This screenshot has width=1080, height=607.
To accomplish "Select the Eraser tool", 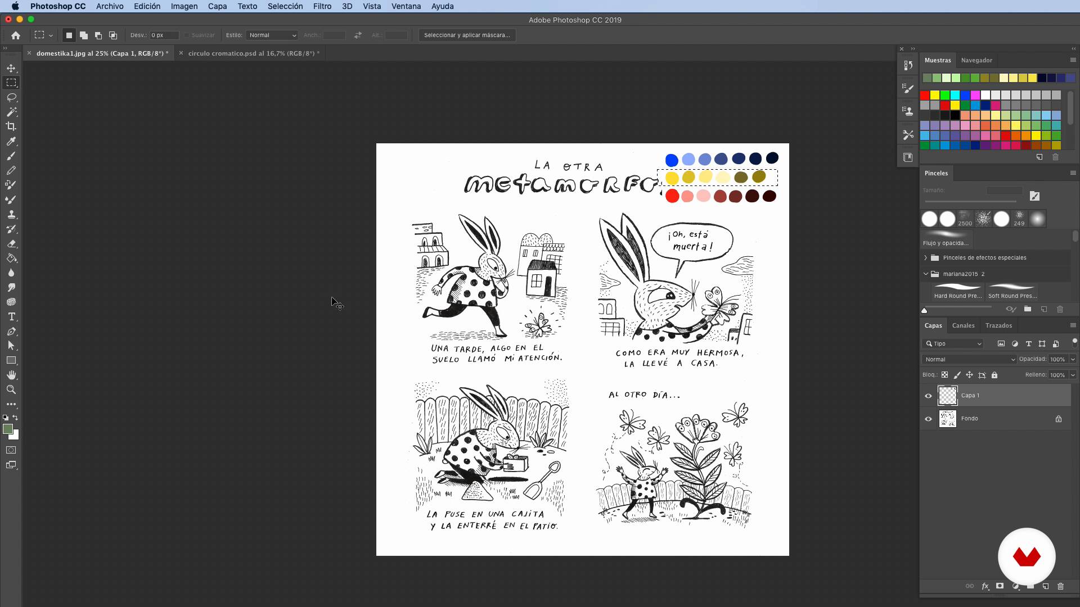I will click(x=11, y=243).
